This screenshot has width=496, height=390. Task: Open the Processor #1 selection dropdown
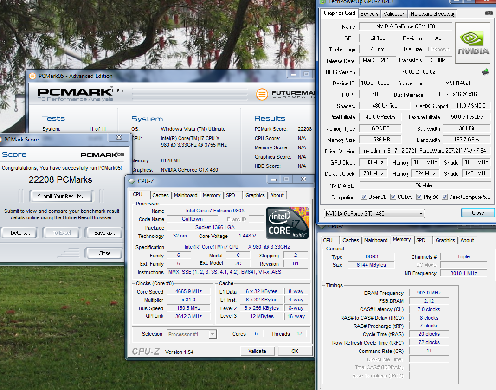click(x=192, y=334)
